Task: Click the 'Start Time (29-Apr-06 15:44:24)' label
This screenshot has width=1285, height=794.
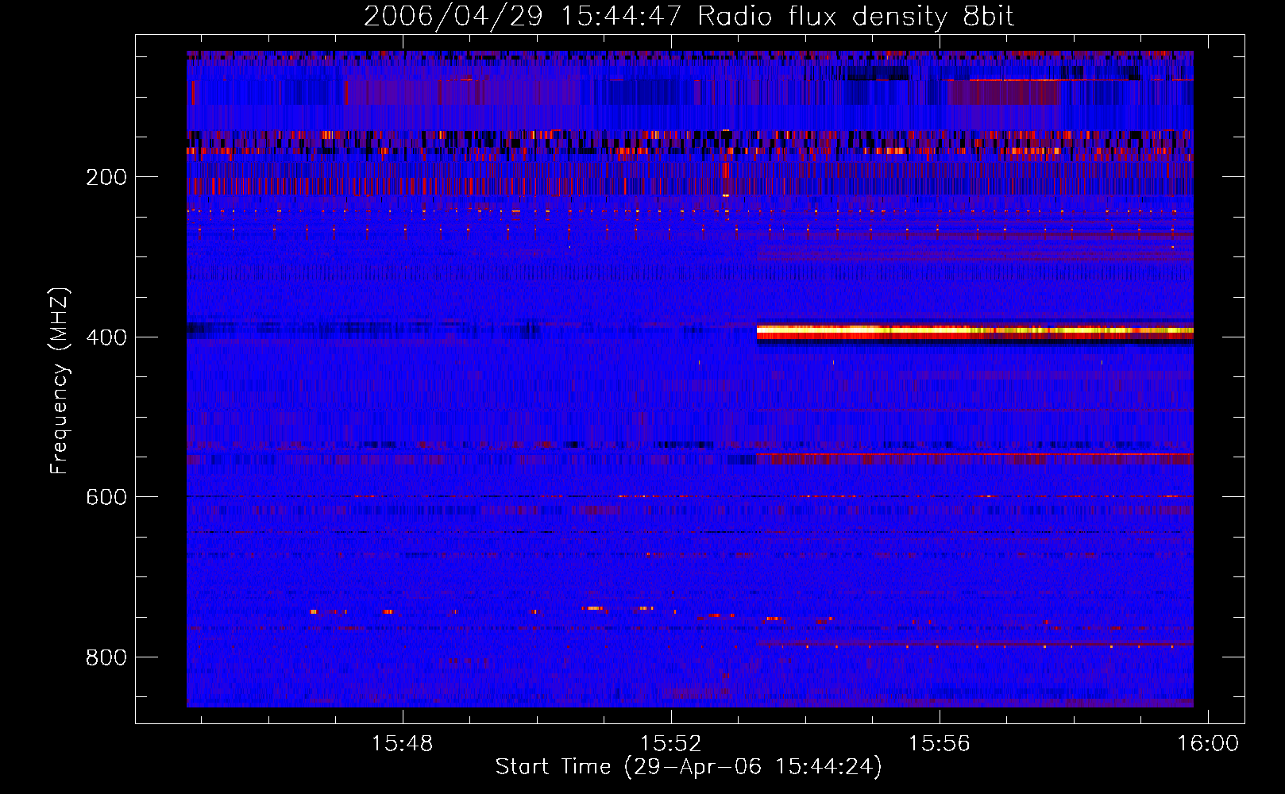Action: coord(689,767)
